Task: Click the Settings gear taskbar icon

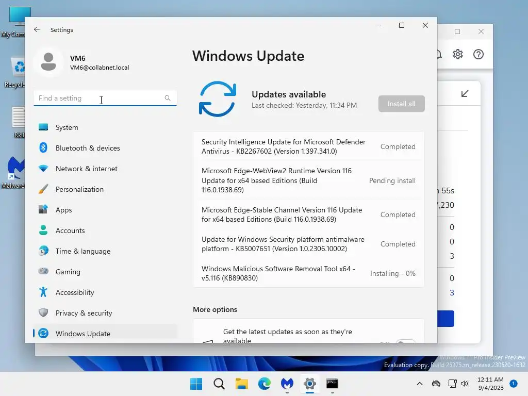Action: (309, 384)
